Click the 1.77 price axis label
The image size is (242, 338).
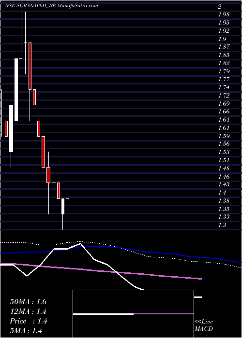[224, 79]
